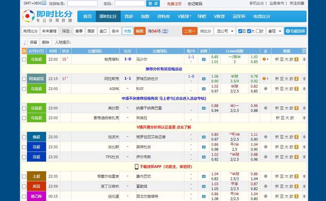
Task: Pin the 布哈拉 match with up arrow
Action: tap(304, 118)
